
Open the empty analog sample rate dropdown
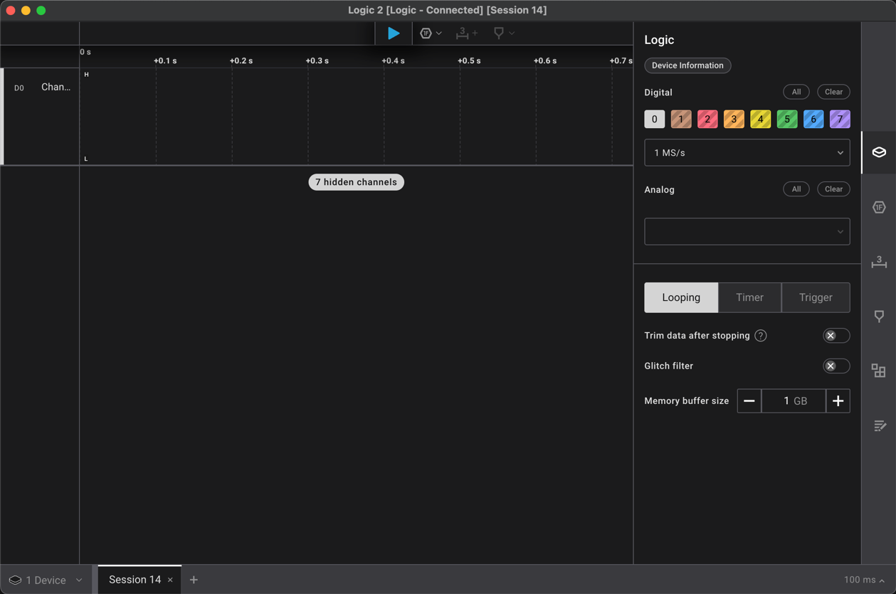pos(747,231)
